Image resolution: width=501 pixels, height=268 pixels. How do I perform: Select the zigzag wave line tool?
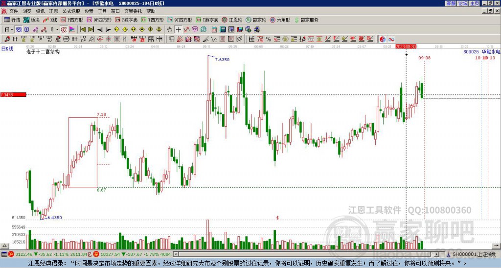(214, 39)
